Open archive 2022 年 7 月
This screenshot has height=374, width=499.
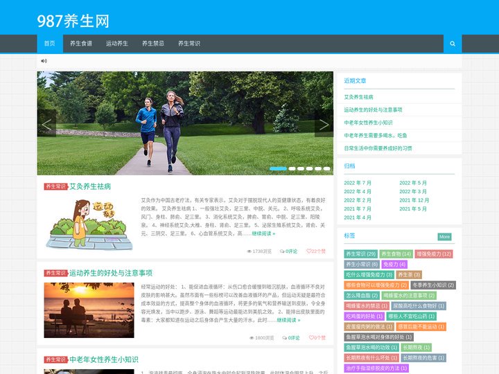click(358, 183)
